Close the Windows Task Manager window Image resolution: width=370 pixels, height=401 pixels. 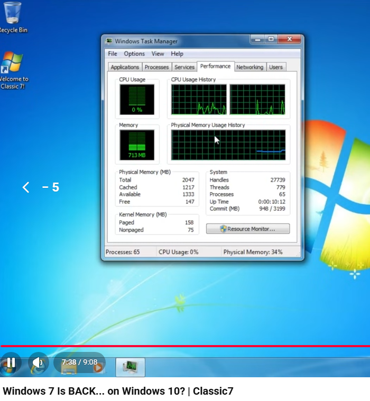[x=290, y=40]
